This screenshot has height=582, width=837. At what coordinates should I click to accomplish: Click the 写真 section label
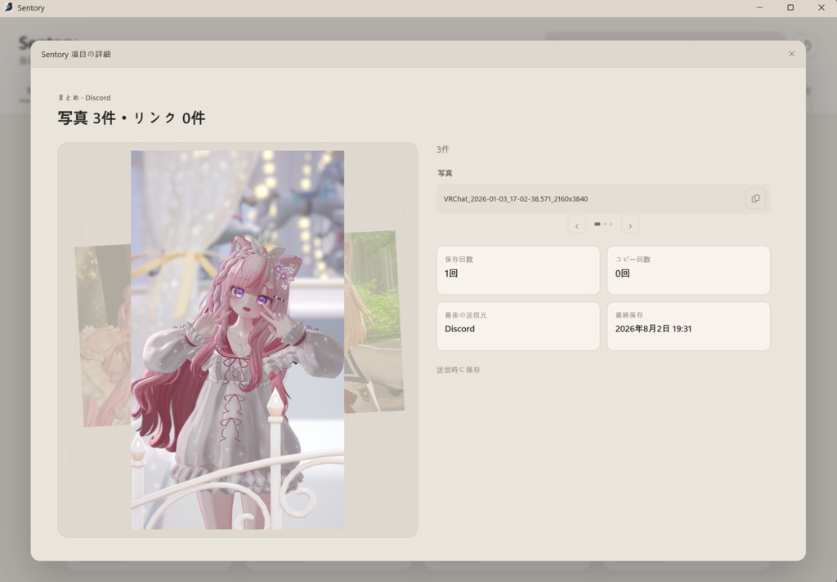[445, 173]
